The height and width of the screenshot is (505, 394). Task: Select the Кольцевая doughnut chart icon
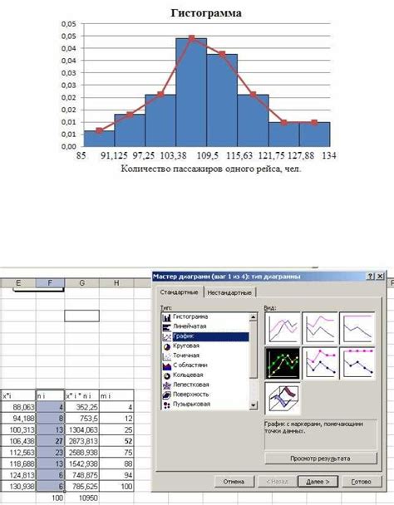pos(167,375)
